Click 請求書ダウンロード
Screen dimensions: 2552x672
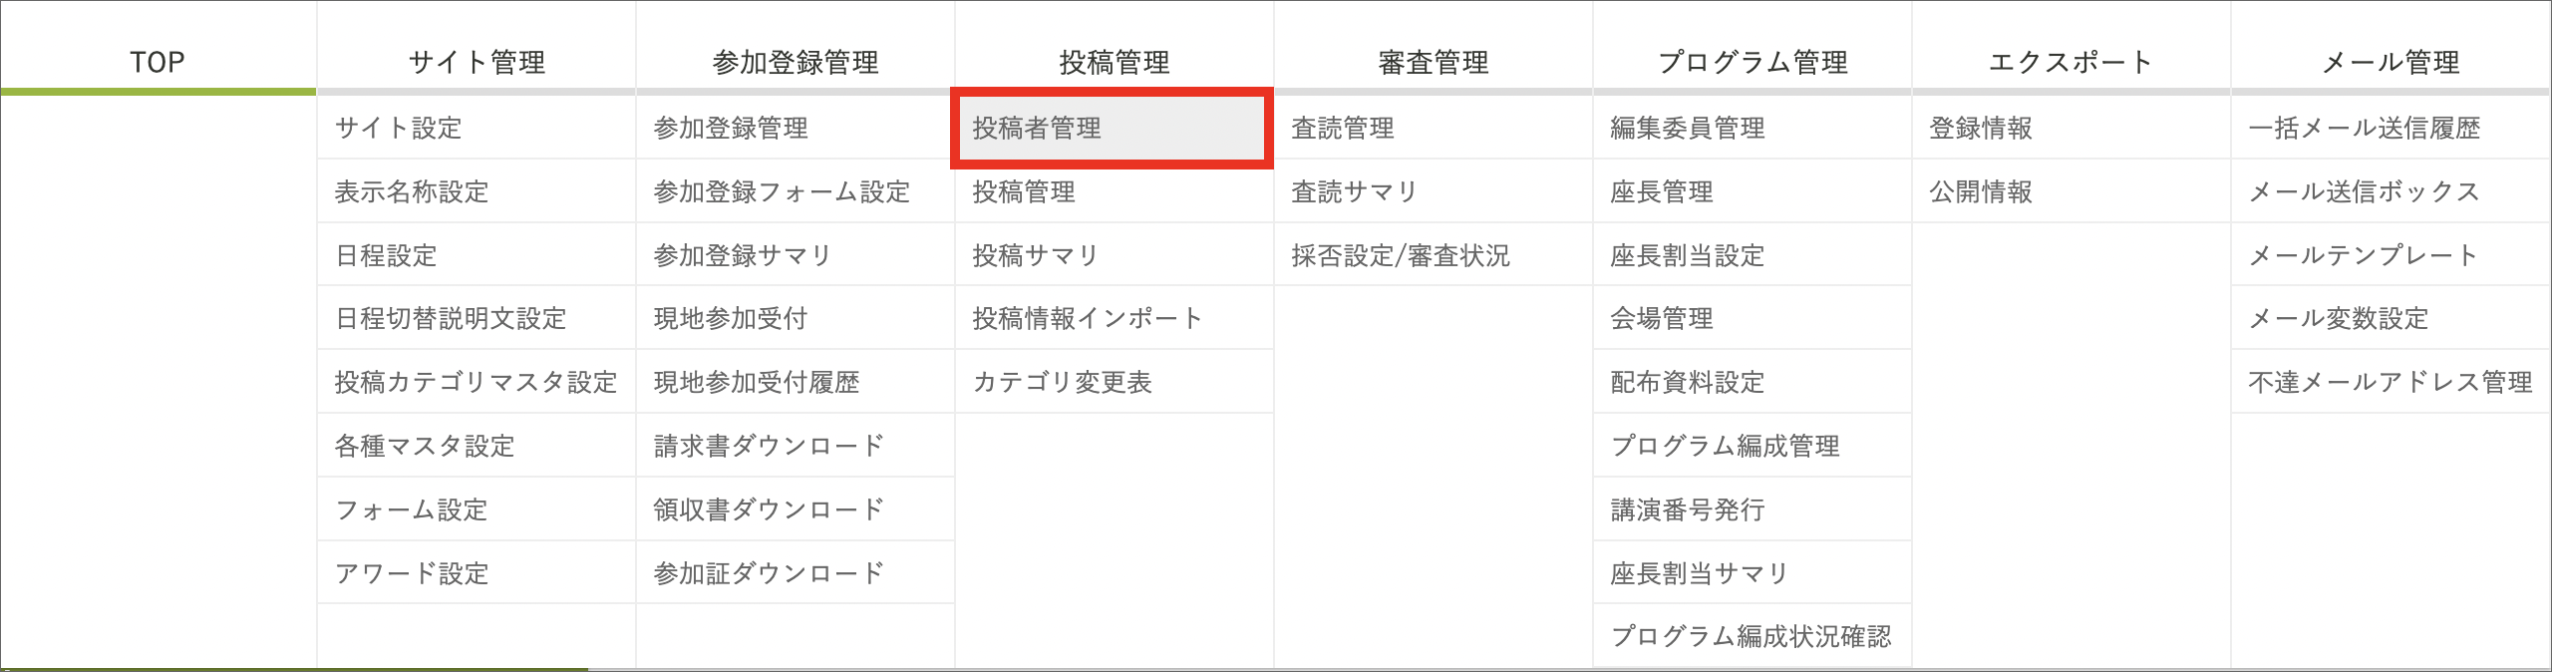point(768,446)
